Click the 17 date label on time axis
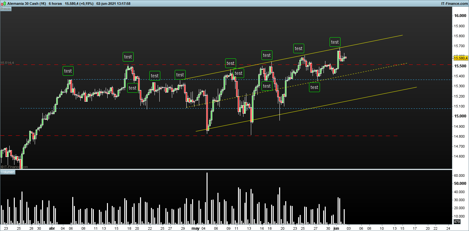 415,228
